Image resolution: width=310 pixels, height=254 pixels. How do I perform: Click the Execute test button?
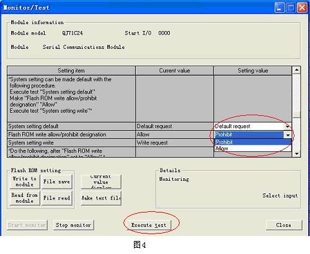click(x=149, y=225)
